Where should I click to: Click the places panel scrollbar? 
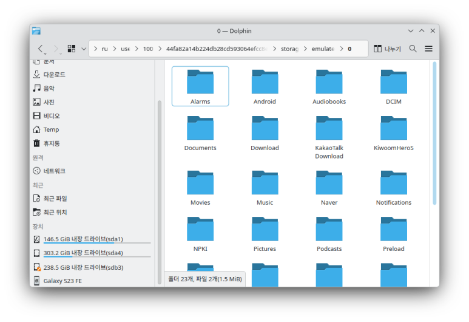(160, 192)
